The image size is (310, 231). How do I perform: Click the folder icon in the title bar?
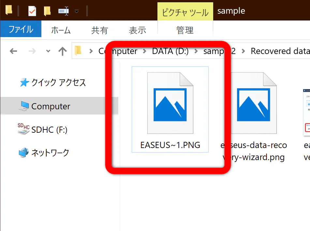click(x=9, y=10)
